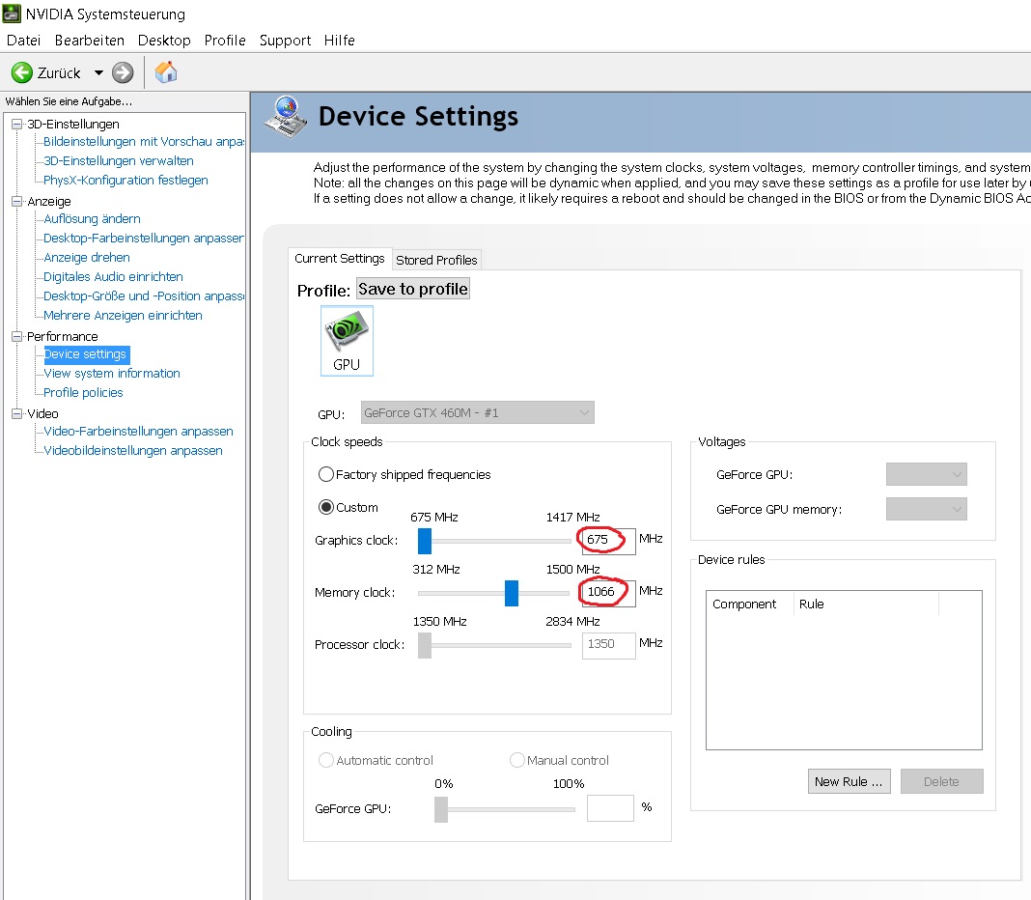Open the Datei menu
The height and width of the screenshot is (900, 1031).
point(24,41)
